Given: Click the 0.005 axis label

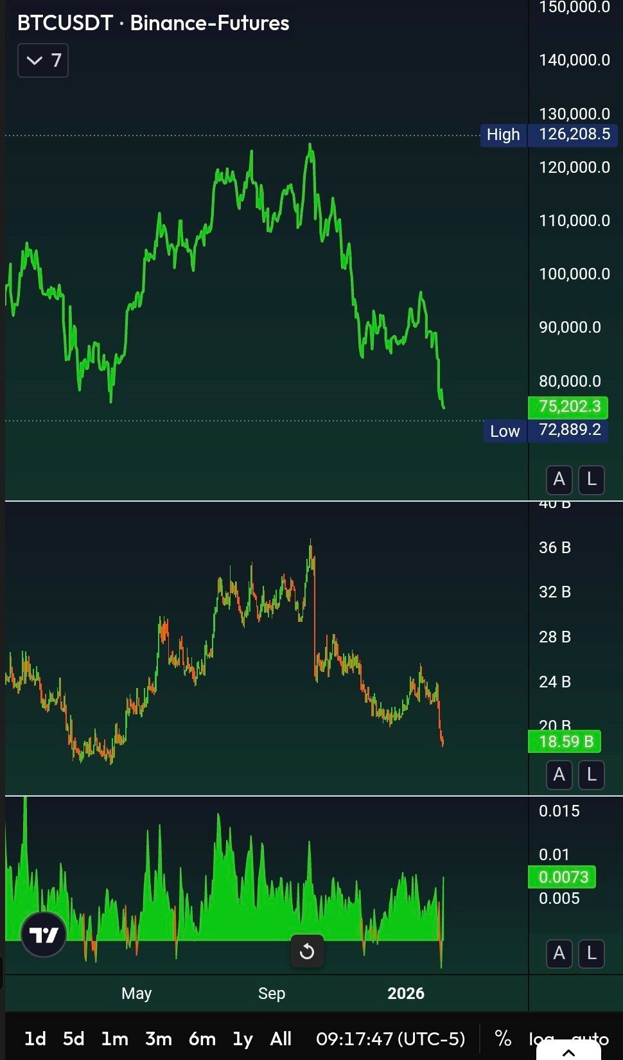Looking at the screenshot, I should click(559, 898).
